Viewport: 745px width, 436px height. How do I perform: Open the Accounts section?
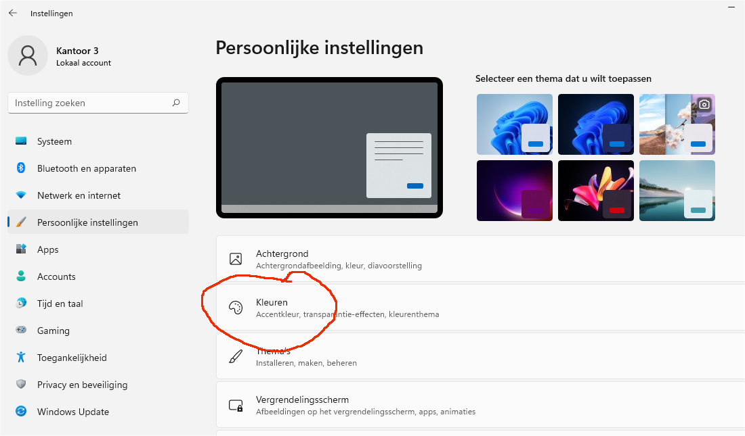point(98,276)
